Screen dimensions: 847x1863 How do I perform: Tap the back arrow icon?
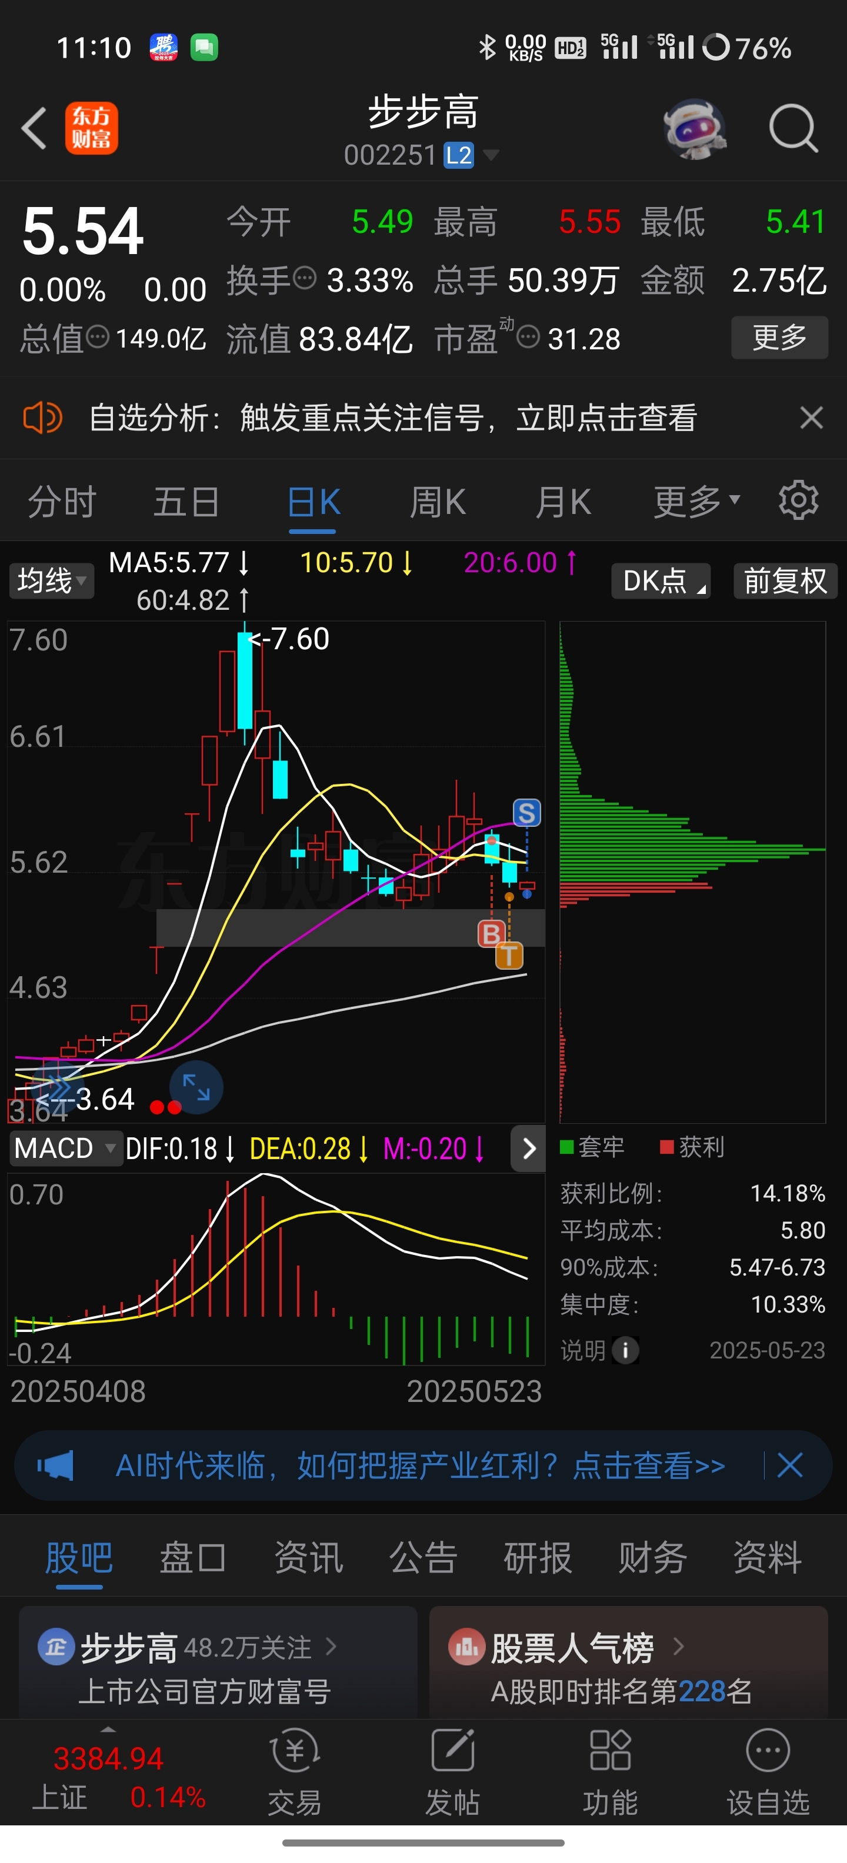pyautogui.click(x=34, y=129)
